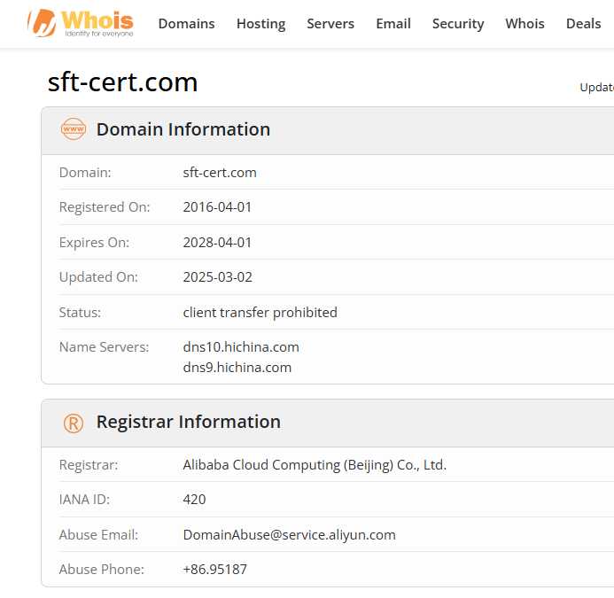Click the expiry date 2028-04-01

[217, 243]
